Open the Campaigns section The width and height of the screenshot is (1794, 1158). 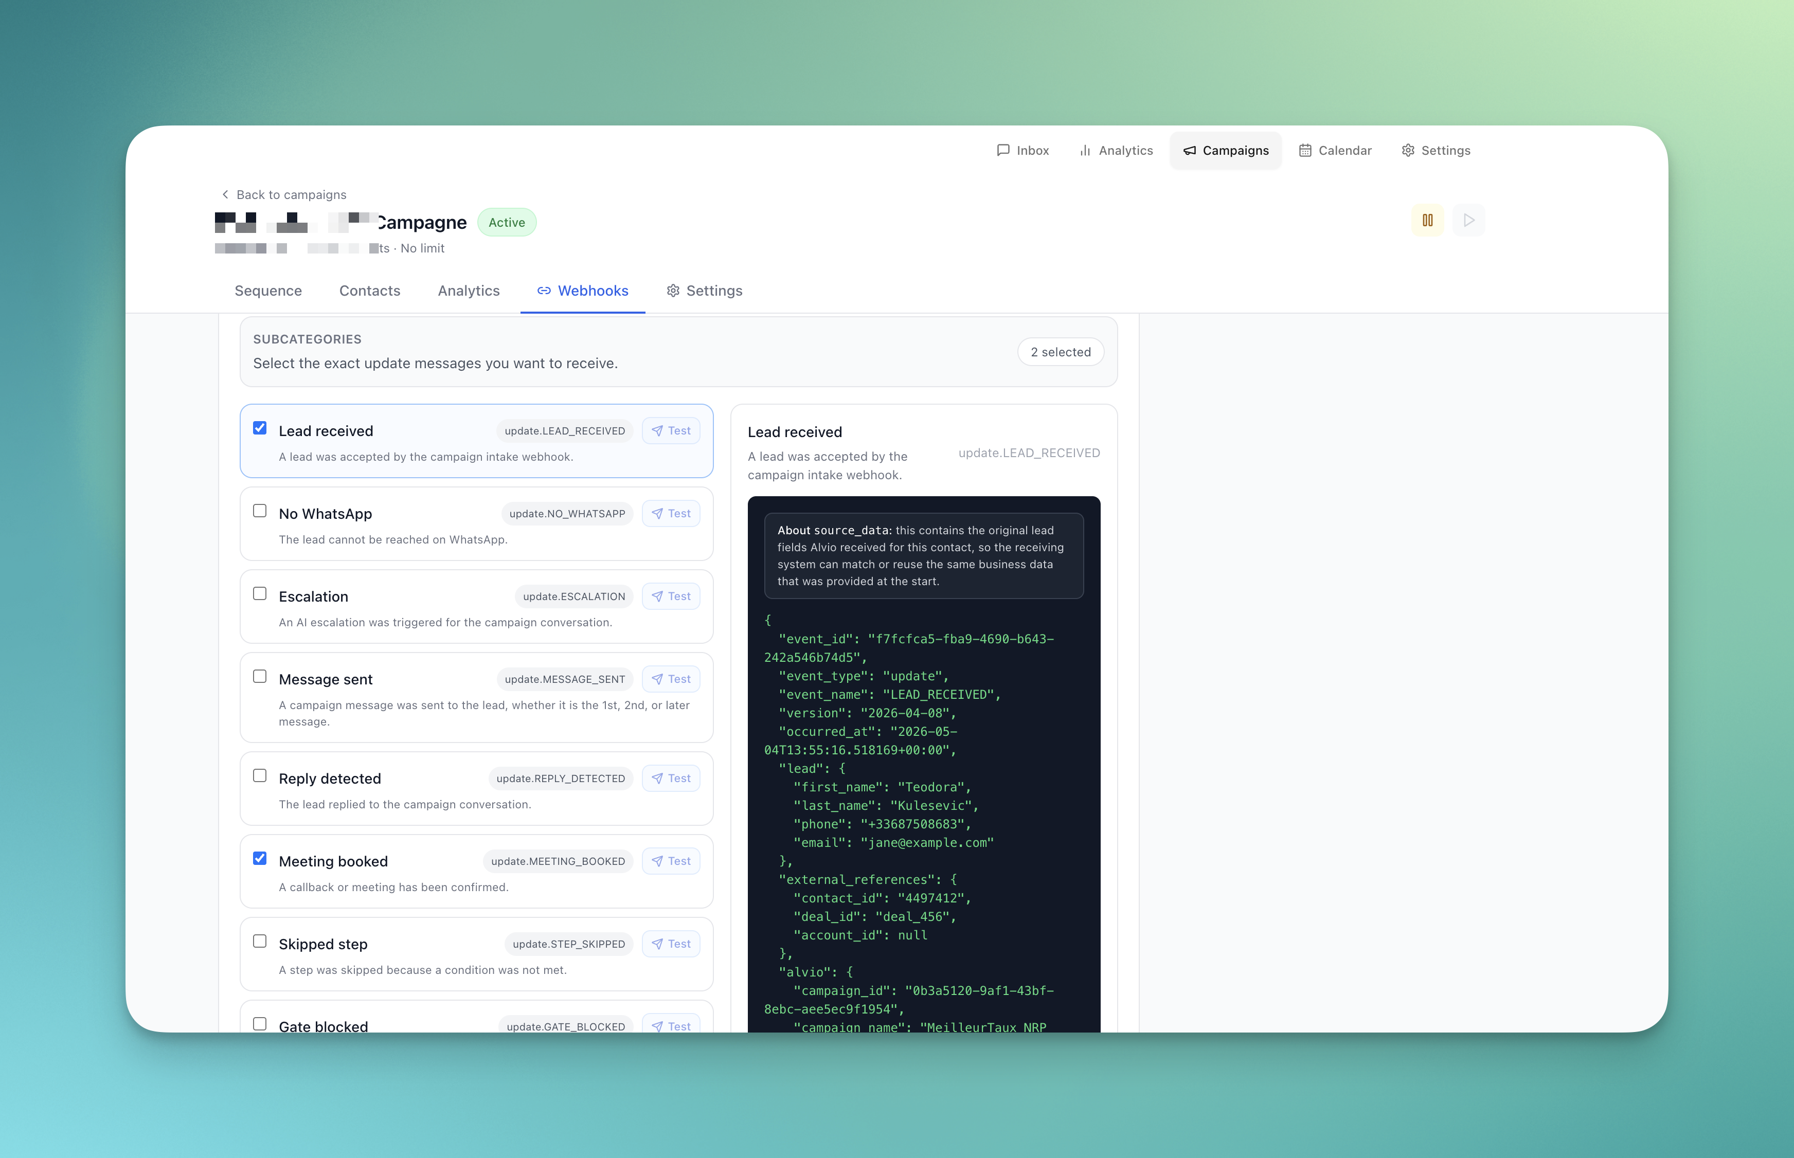click(1225, 150)
